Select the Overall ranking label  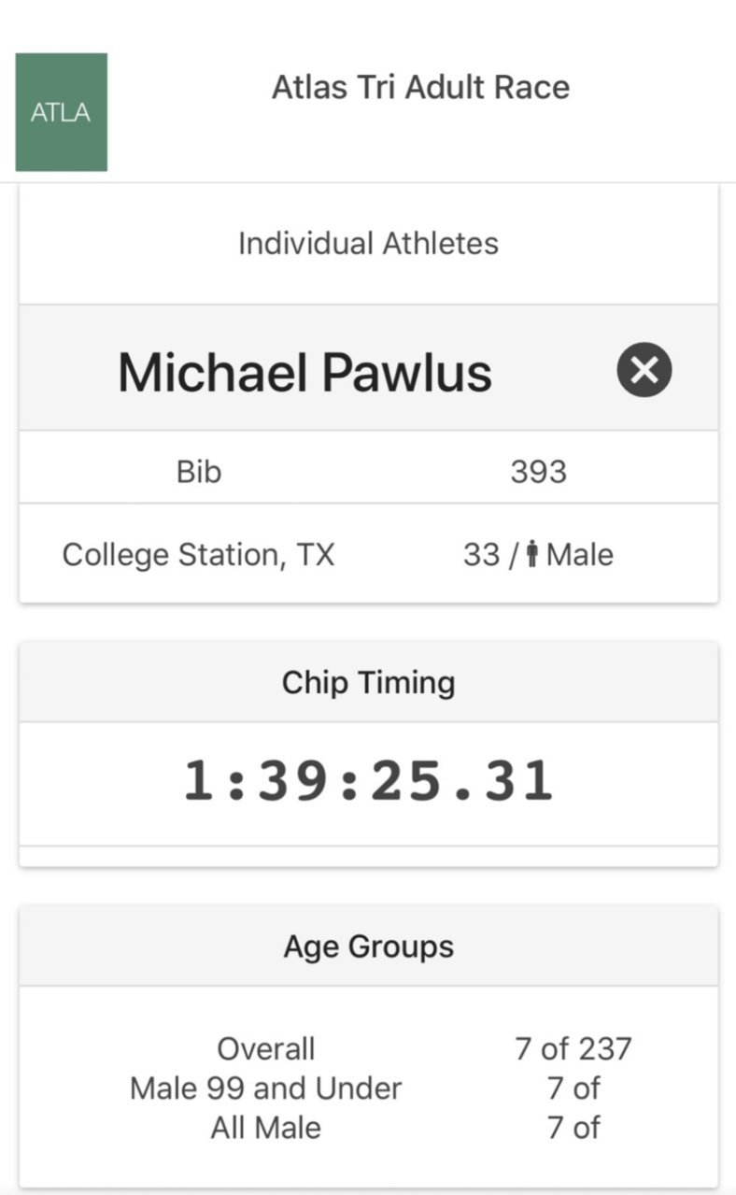(x=266, y=1048)
